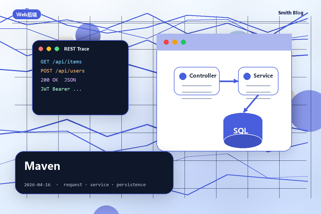This screenshot has width=321, height=214.
Task: Select the JWT Bearer ... line
Action: pos(61,89)
